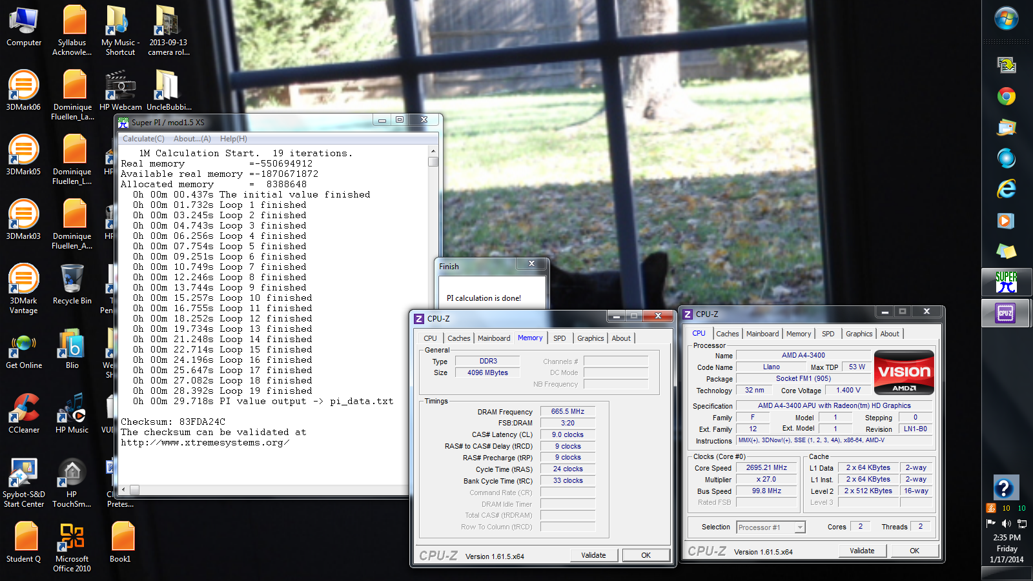
Task: Open the Action Center flag tray icon
Action: tap(991, 524)
